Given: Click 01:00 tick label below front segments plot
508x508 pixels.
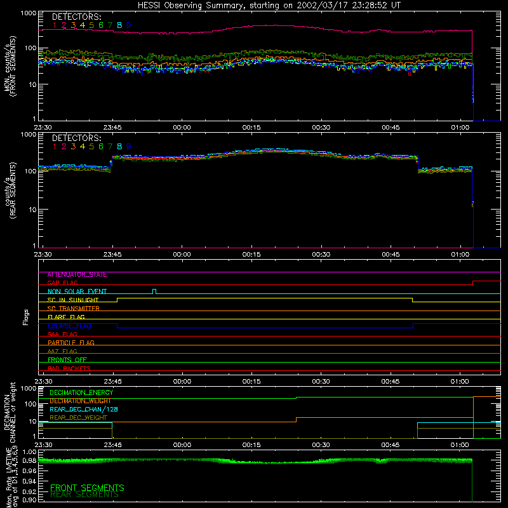Looking at the screenshot, I should [460, 128].
